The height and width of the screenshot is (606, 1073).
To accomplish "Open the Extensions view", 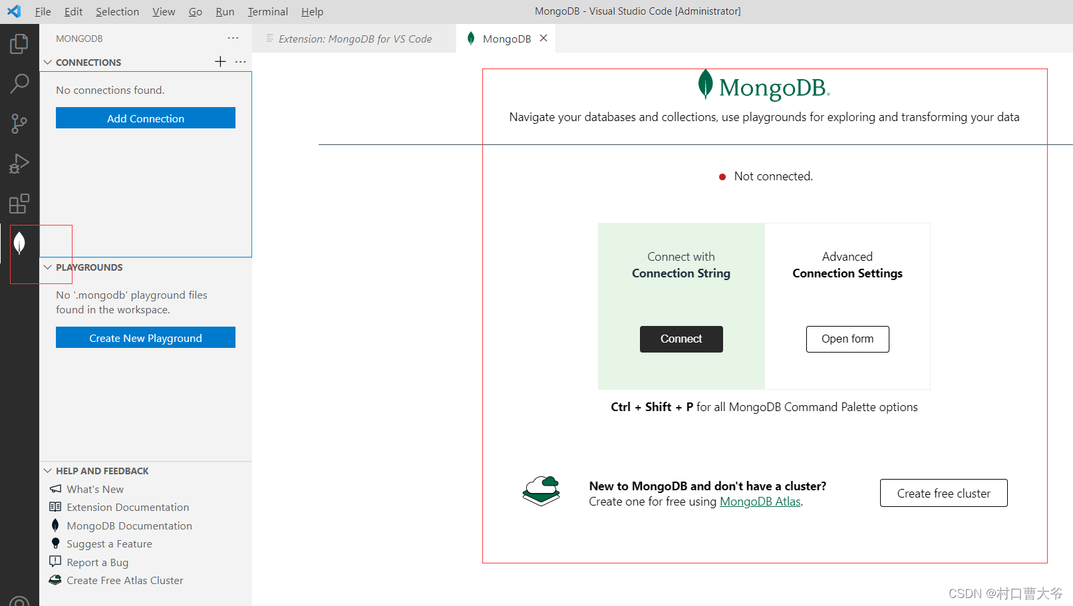I will pyautogui.click(x=19, y=204).
